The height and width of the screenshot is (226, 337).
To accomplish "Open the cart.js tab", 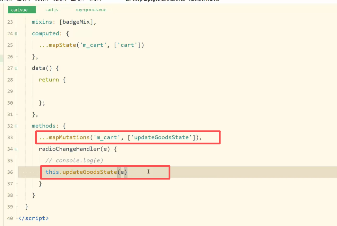I will pos(52,10).
